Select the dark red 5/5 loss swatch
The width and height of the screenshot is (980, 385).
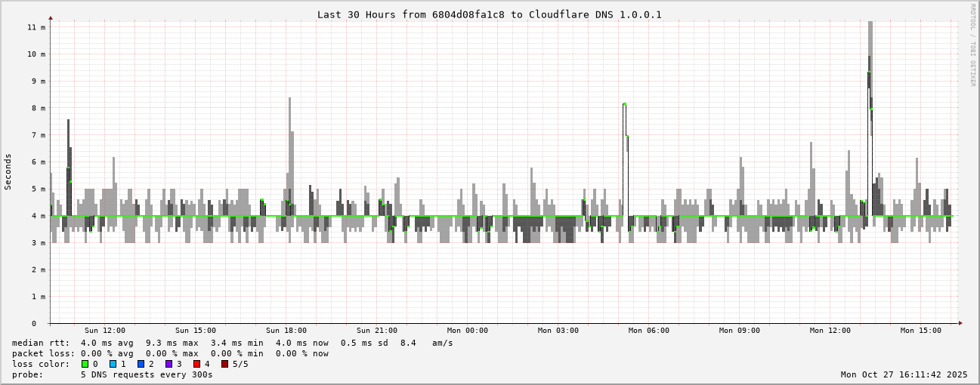[225, 364]
